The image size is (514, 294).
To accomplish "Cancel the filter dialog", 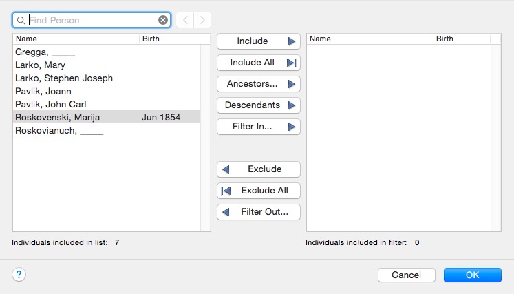I will 407,275.
